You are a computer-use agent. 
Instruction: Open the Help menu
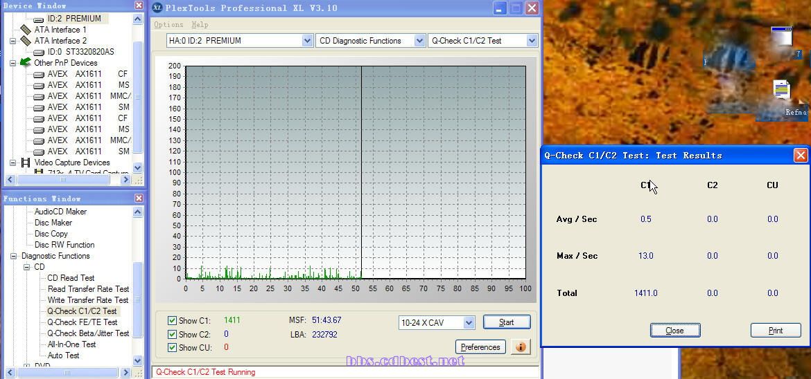[200, 24]
